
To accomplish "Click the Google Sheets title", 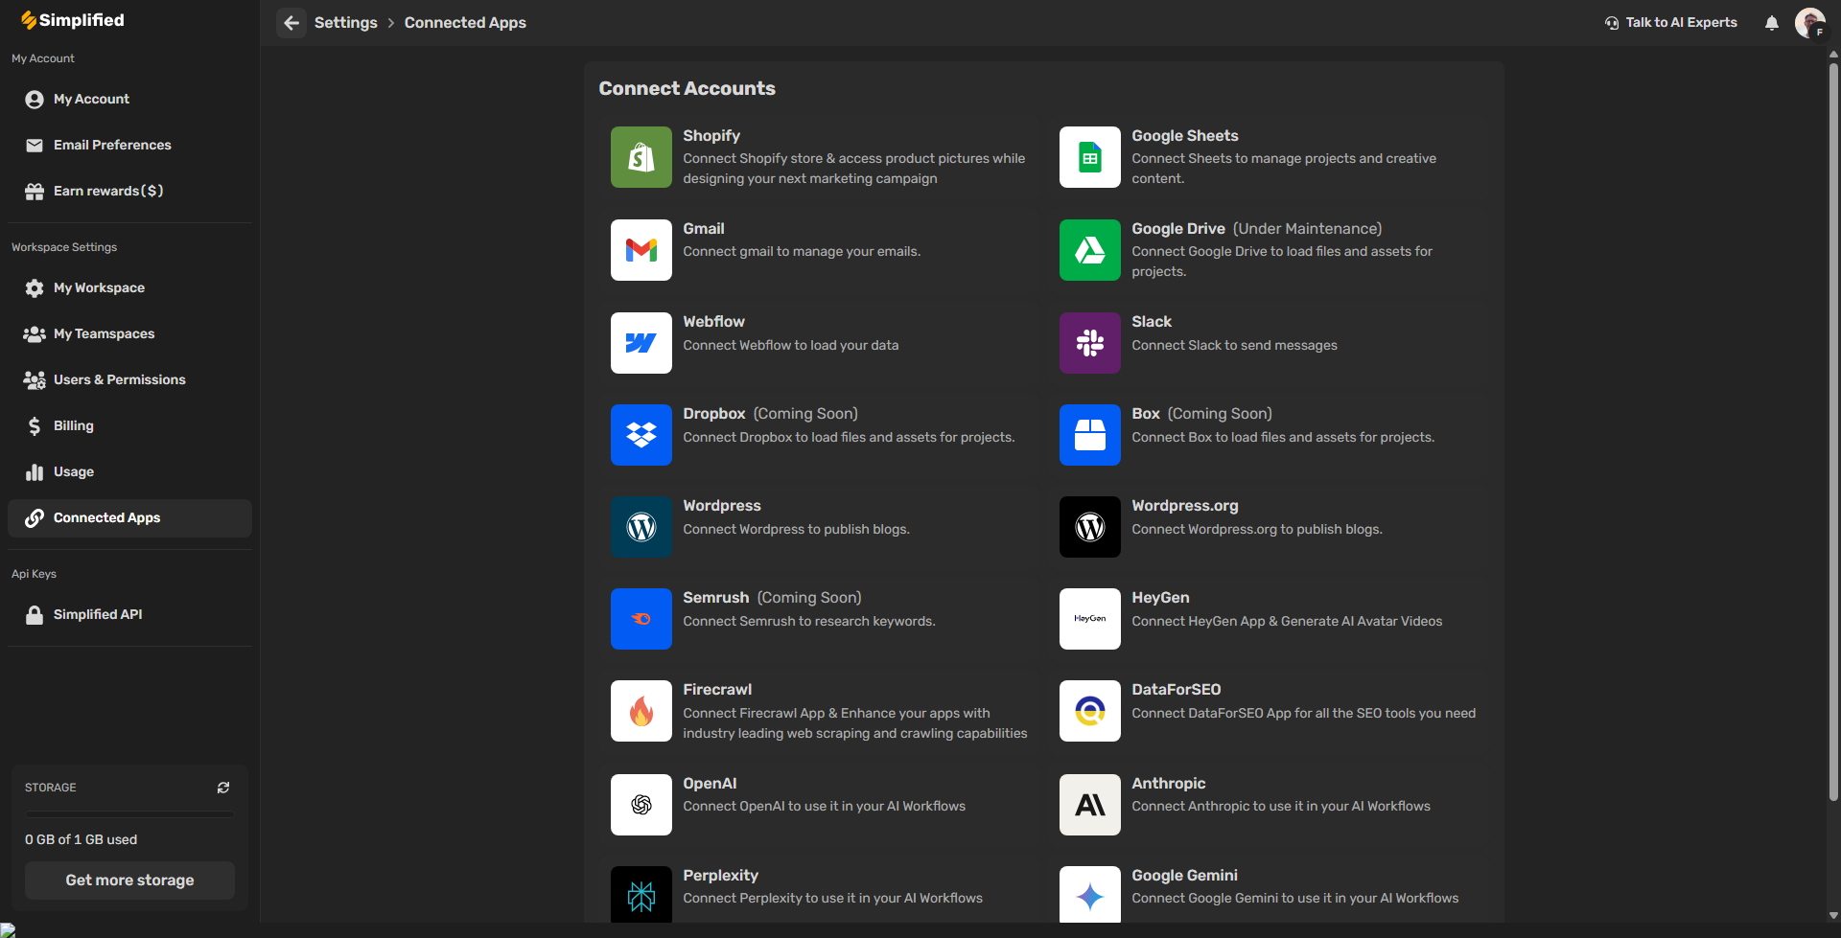I will tap(1185, 136).
